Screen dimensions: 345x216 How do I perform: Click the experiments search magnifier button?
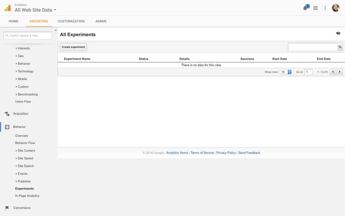(340, 47)
